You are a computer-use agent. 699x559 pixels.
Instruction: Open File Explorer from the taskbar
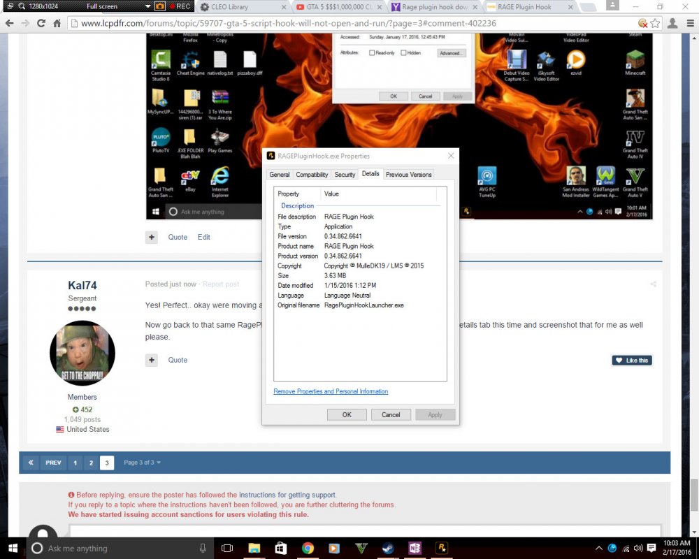(x=254, y=549)
